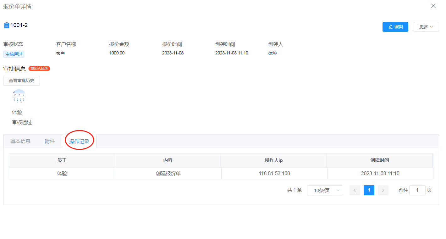This screenshot has height=239, width=446.
Task: Open the 附件 tab
Action: pyautogui.click(x=50, y=141)
